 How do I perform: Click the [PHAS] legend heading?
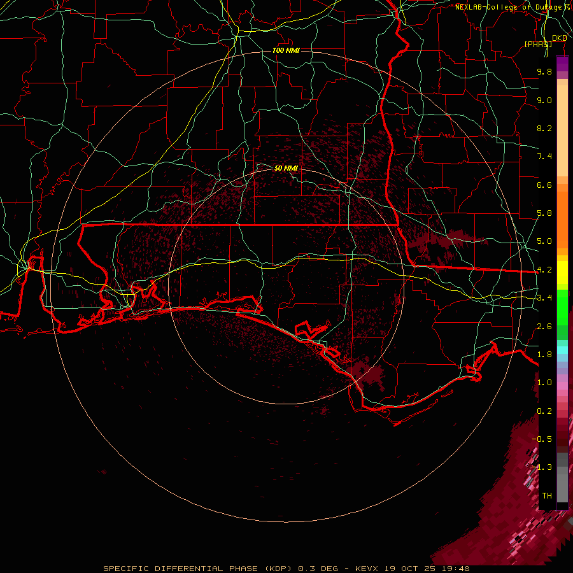(538, 44)
